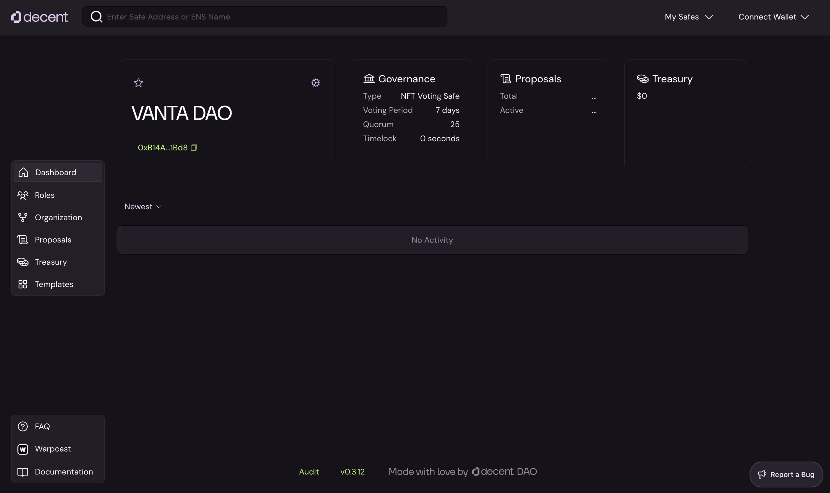Copy the 0xB14A...1Bd8 address icon
The height and width of the screenshot is (493, 830).
point(194,147)
